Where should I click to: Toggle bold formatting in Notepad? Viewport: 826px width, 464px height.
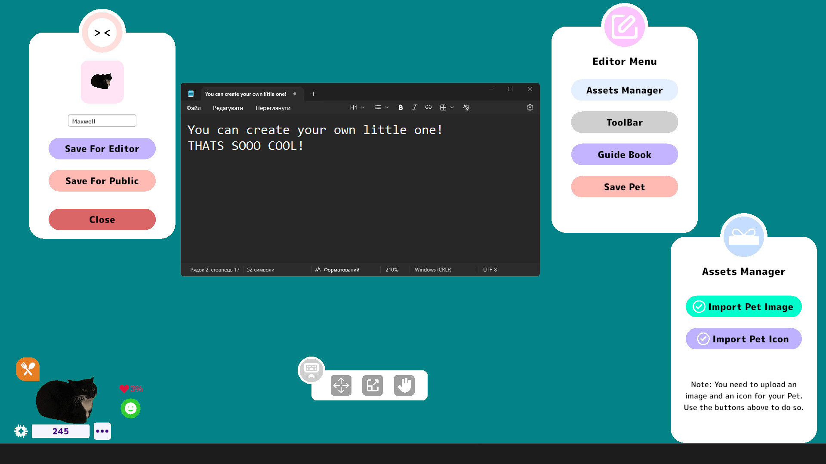pyautogui.click(x=401, y=107)
